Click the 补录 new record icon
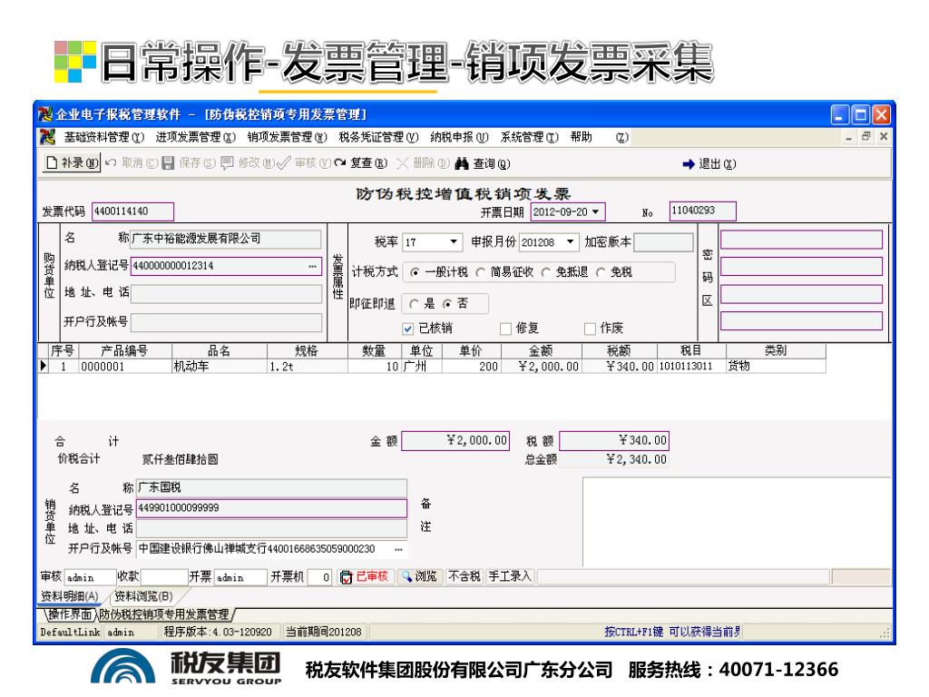The width and height of the screenshot is (929, 697). click(x=52, y=163)
